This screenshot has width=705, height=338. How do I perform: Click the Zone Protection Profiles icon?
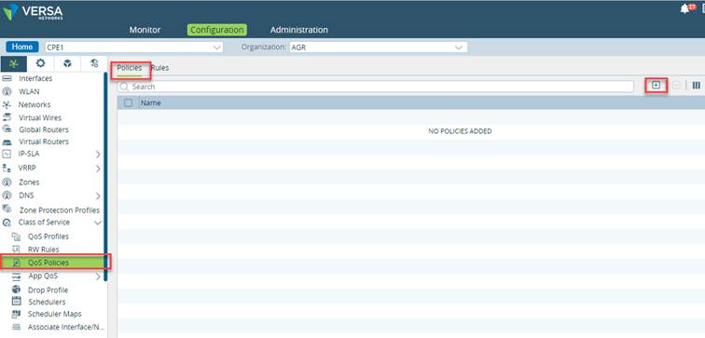click(x=7, y=210)
